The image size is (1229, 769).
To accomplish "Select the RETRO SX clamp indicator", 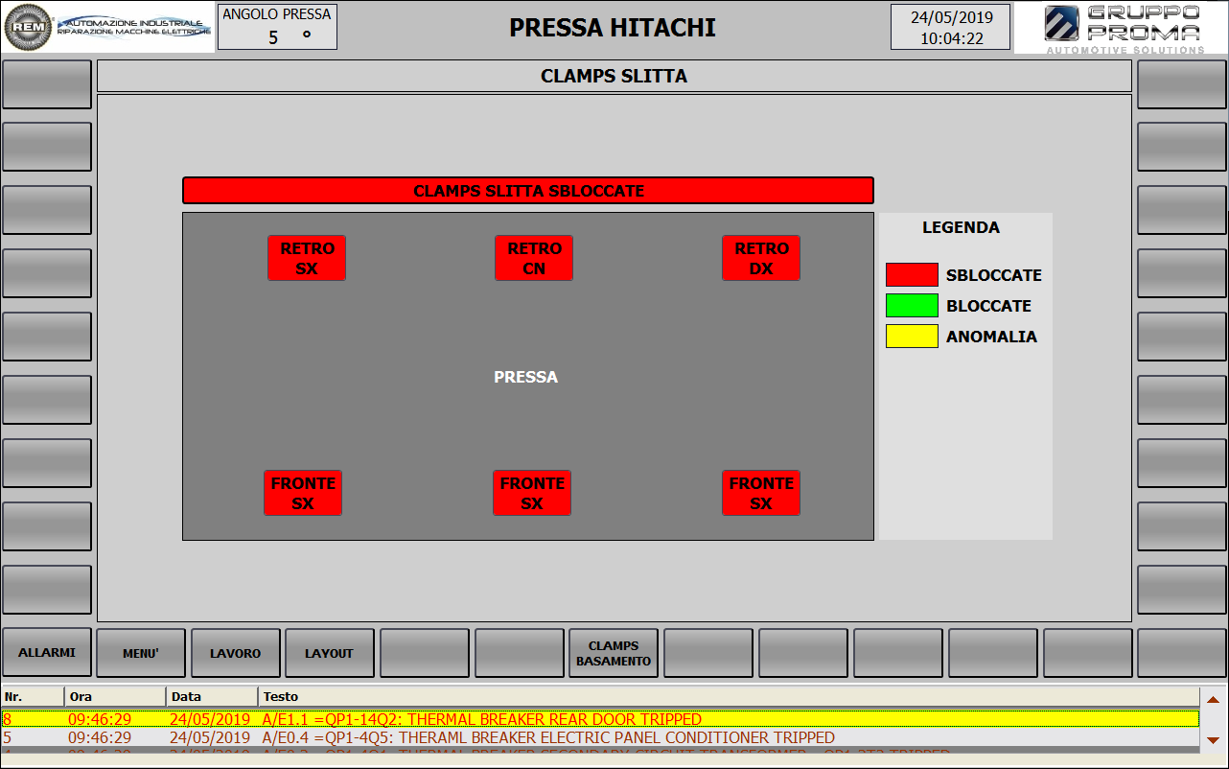I will [x=307, y=258].
